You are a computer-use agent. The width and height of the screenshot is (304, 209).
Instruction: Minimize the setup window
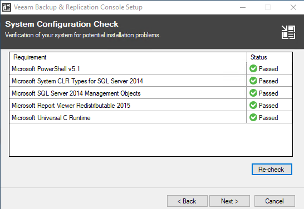(243, 7)
